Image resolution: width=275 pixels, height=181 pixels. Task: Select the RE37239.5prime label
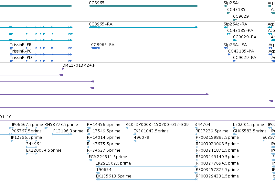coord(212,131)
